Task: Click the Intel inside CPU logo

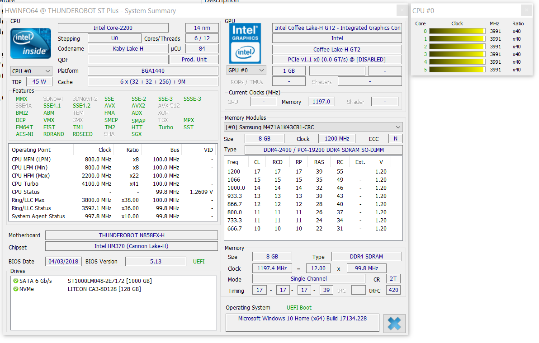Action: (x=31, y=44)
